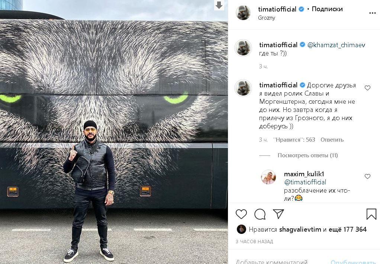
Task: Open the Grozny location link
Action: pyautogui.click(x=267, y=18)
